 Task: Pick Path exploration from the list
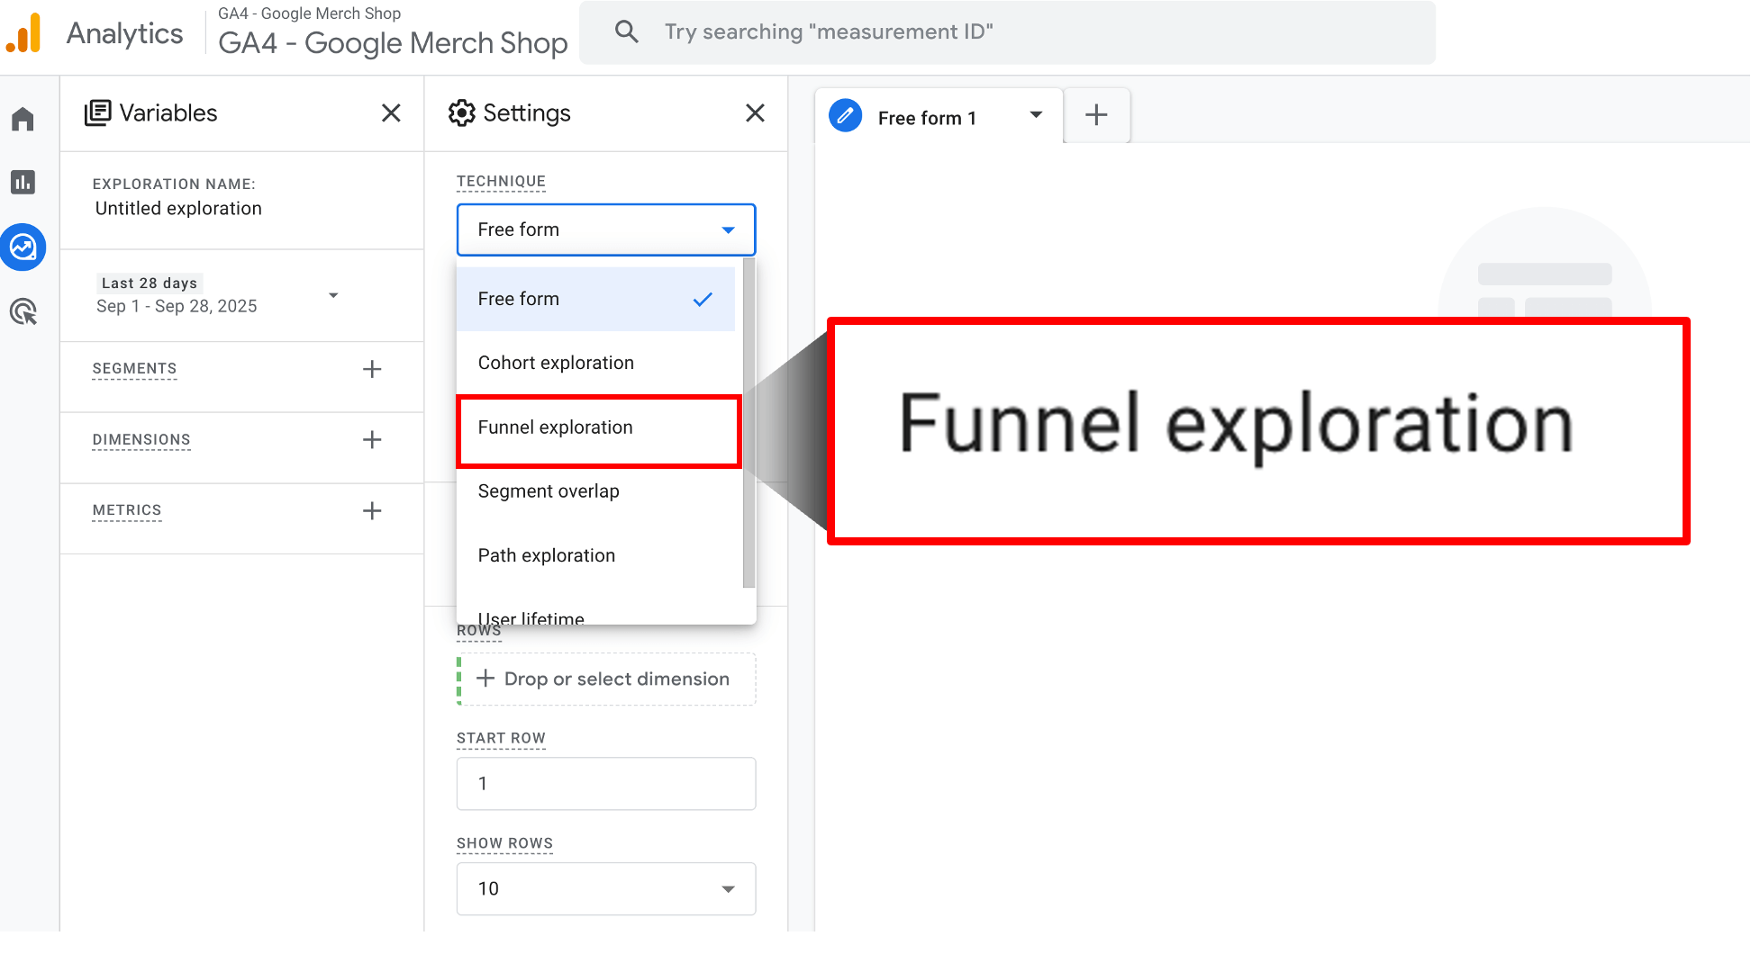point(547,555)
